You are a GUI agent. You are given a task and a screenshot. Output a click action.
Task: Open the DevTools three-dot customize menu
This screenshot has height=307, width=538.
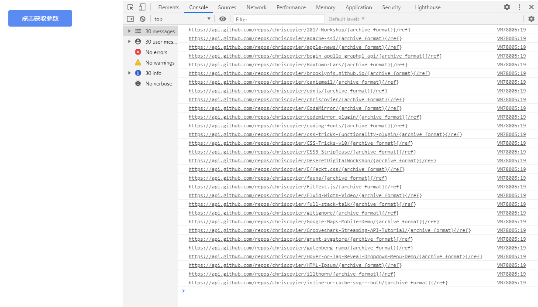coord(519,7)
